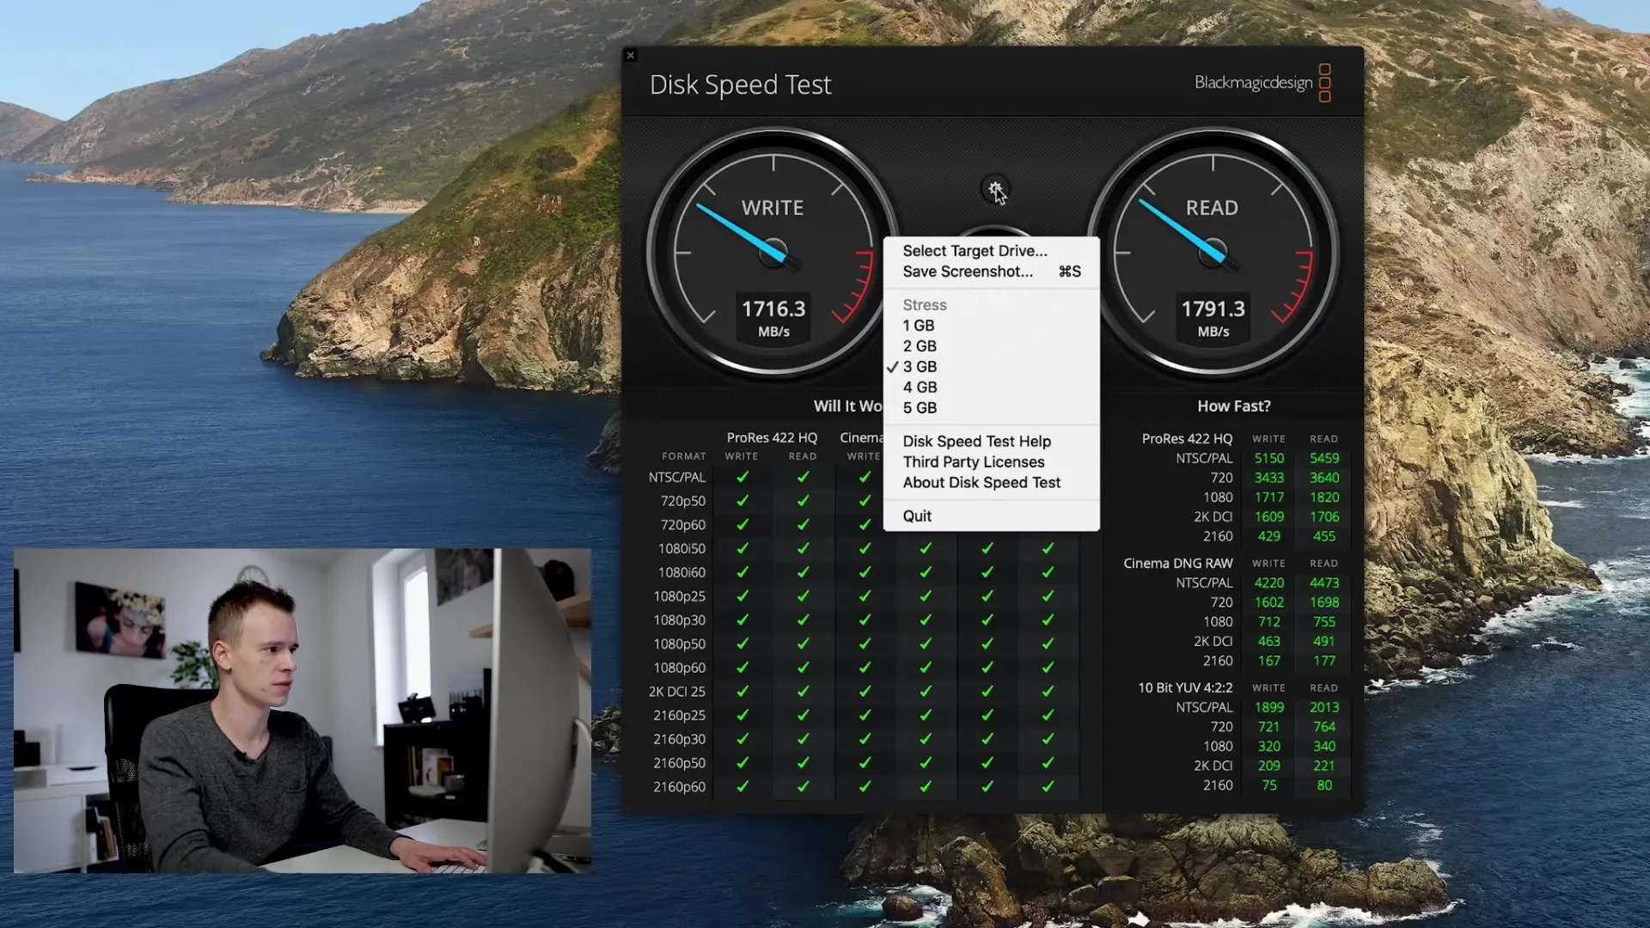
Task: Click the ProRes 422 HQ column header in Will It Work
Action: 772,437
